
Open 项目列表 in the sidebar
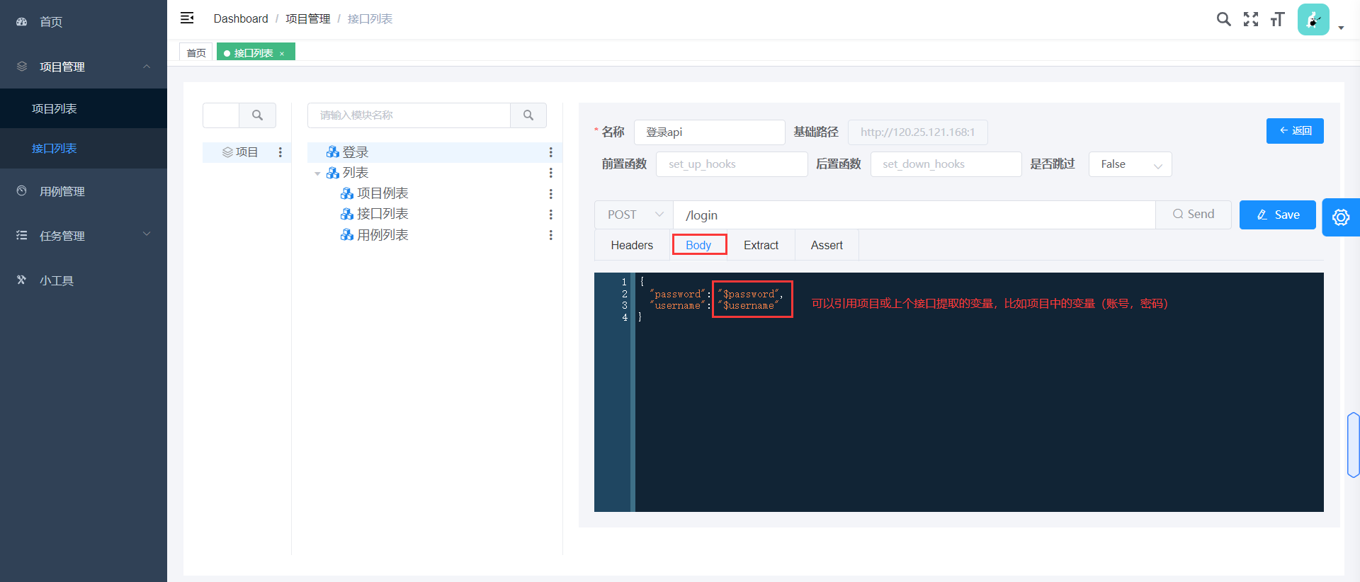(x=84, y=108)
